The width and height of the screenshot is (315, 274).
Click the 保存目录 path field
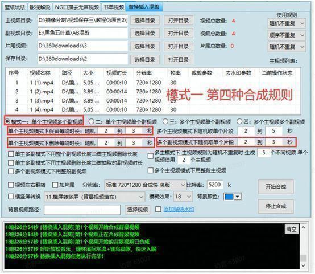[82, 59]
